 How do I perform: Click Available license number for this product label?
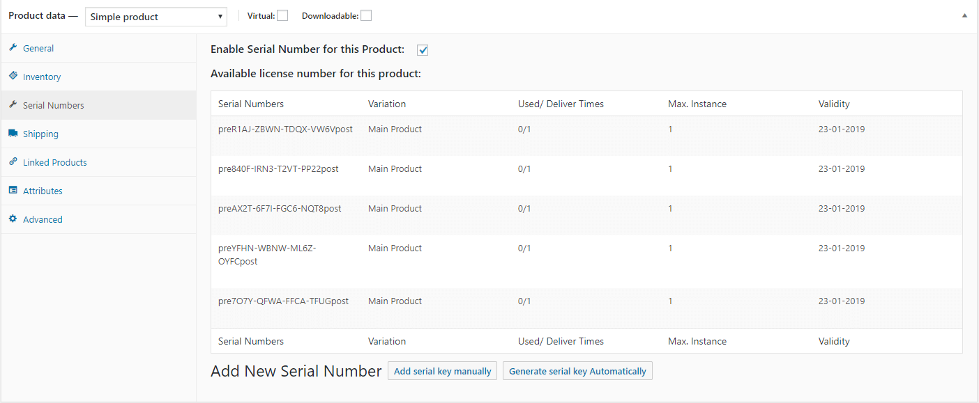pyautogui.click(x=316, y=73)
